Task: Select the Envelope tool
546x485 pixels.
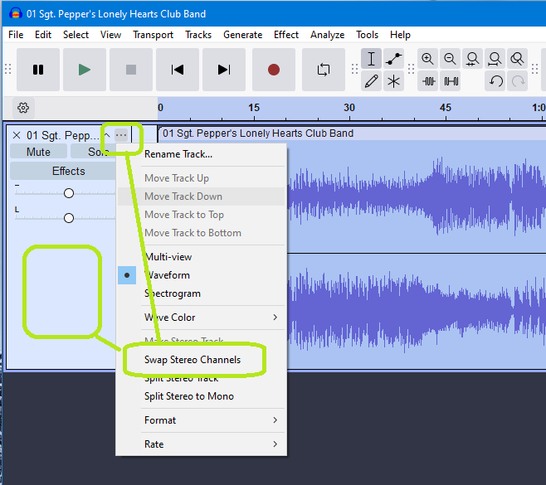Action: coord(394,59)
